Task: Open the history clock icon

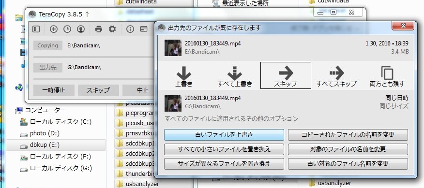Action: [67, 29]
